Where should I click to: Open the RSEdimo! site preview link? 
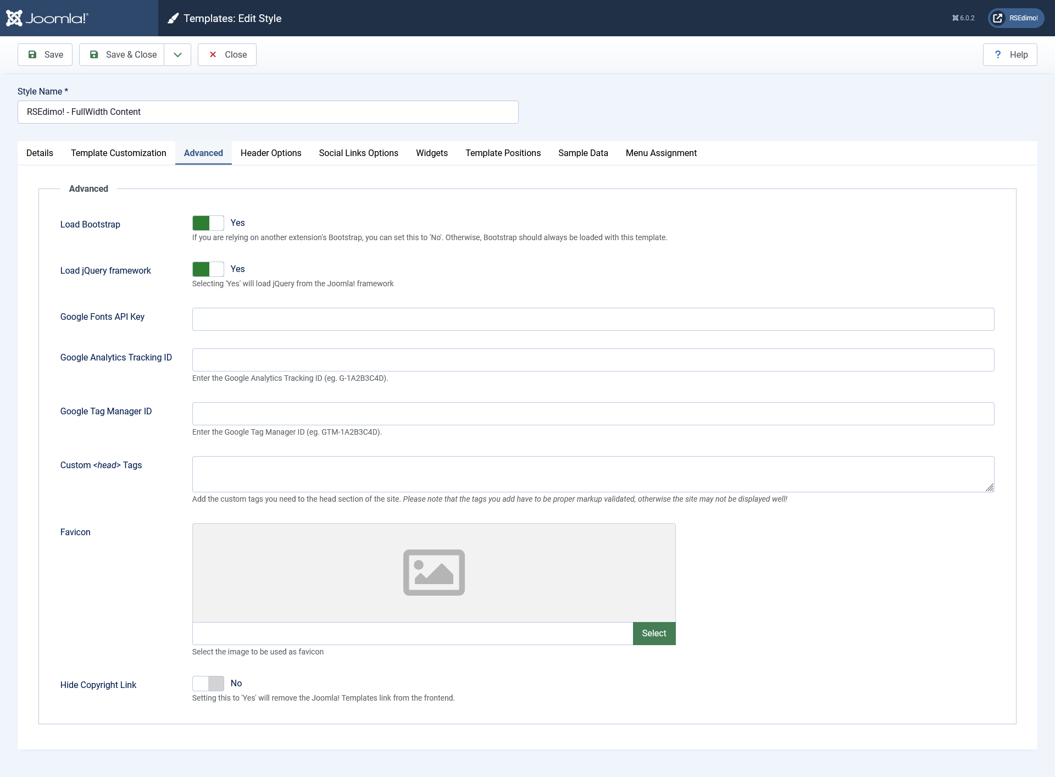point(1016,18)
